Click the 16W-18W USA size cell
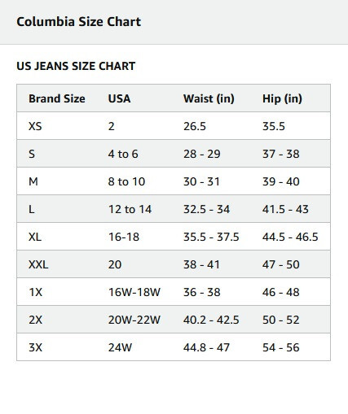Viewport: 348px width, 414px height. pyautogui.click(x=134, y=292)
